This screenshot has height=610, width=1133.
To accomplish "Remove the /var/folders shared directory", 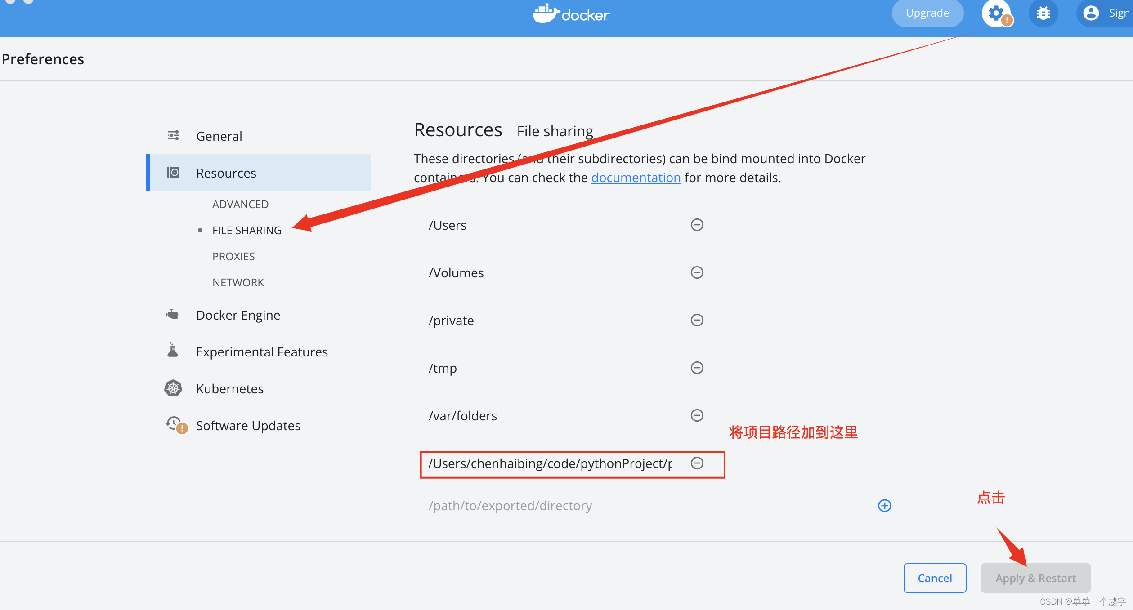I will 697,415.
